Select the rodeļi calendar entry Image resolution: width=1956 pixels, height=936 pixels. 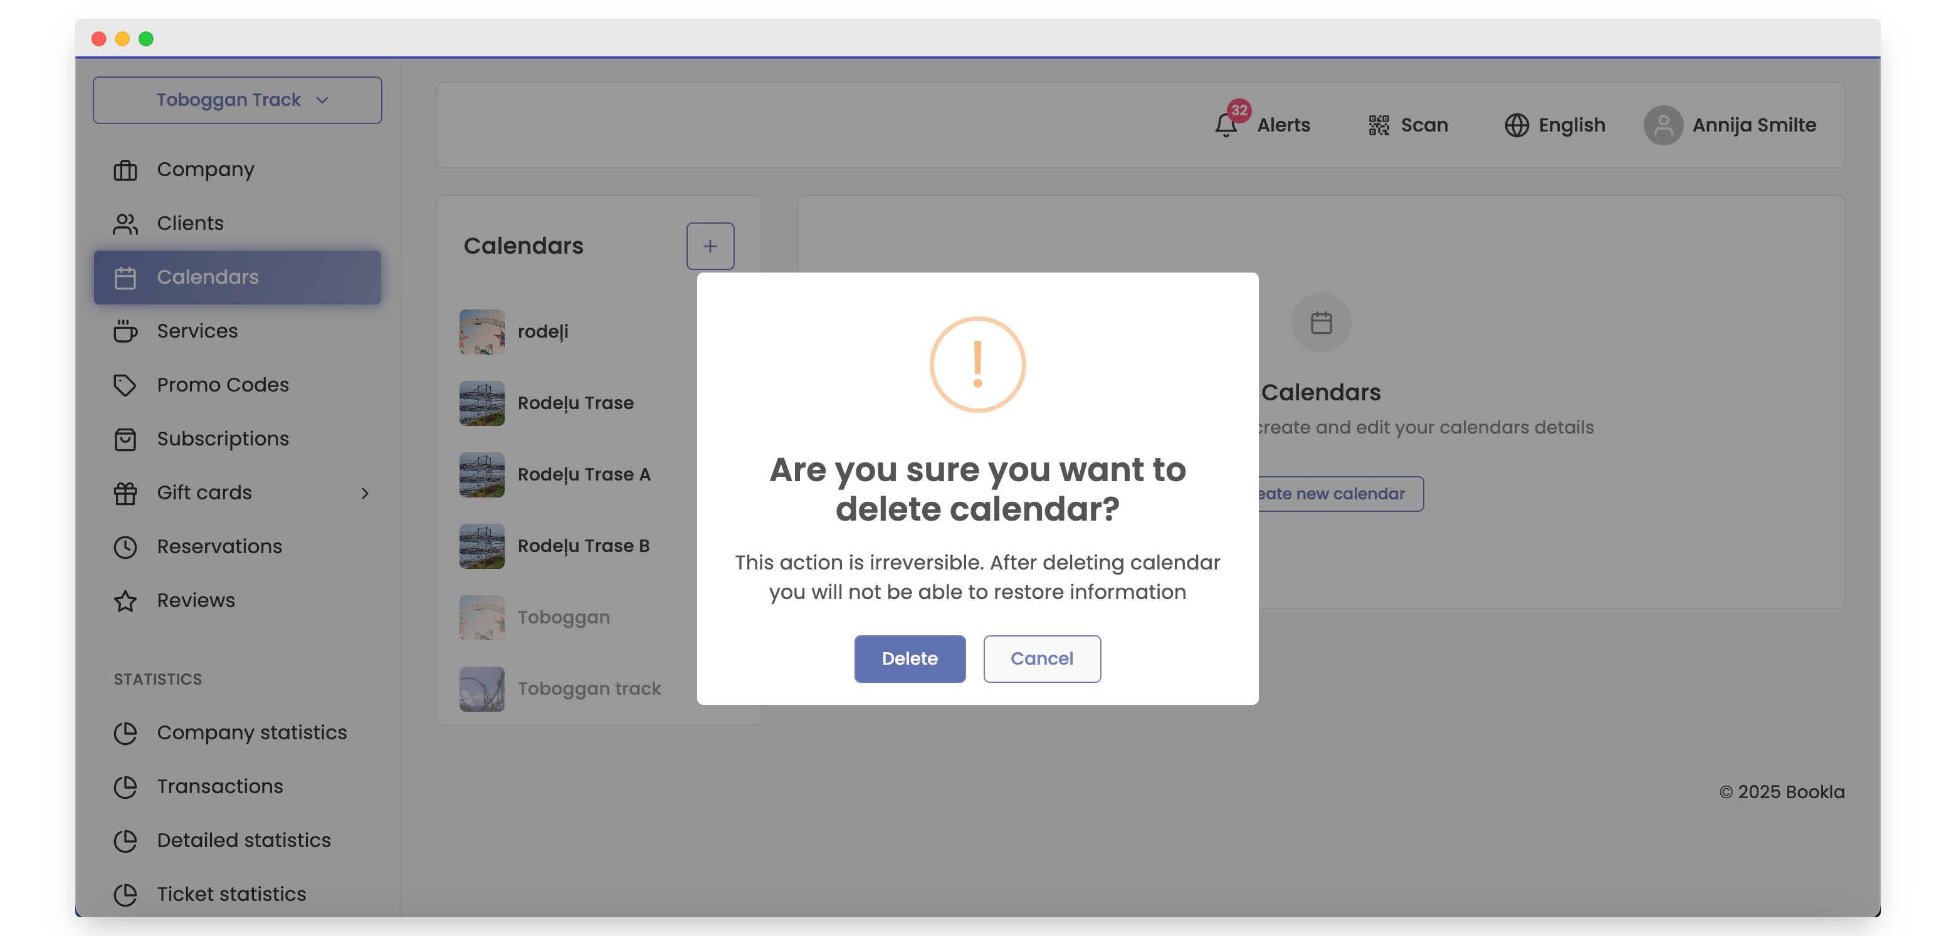tap(542, 331)
